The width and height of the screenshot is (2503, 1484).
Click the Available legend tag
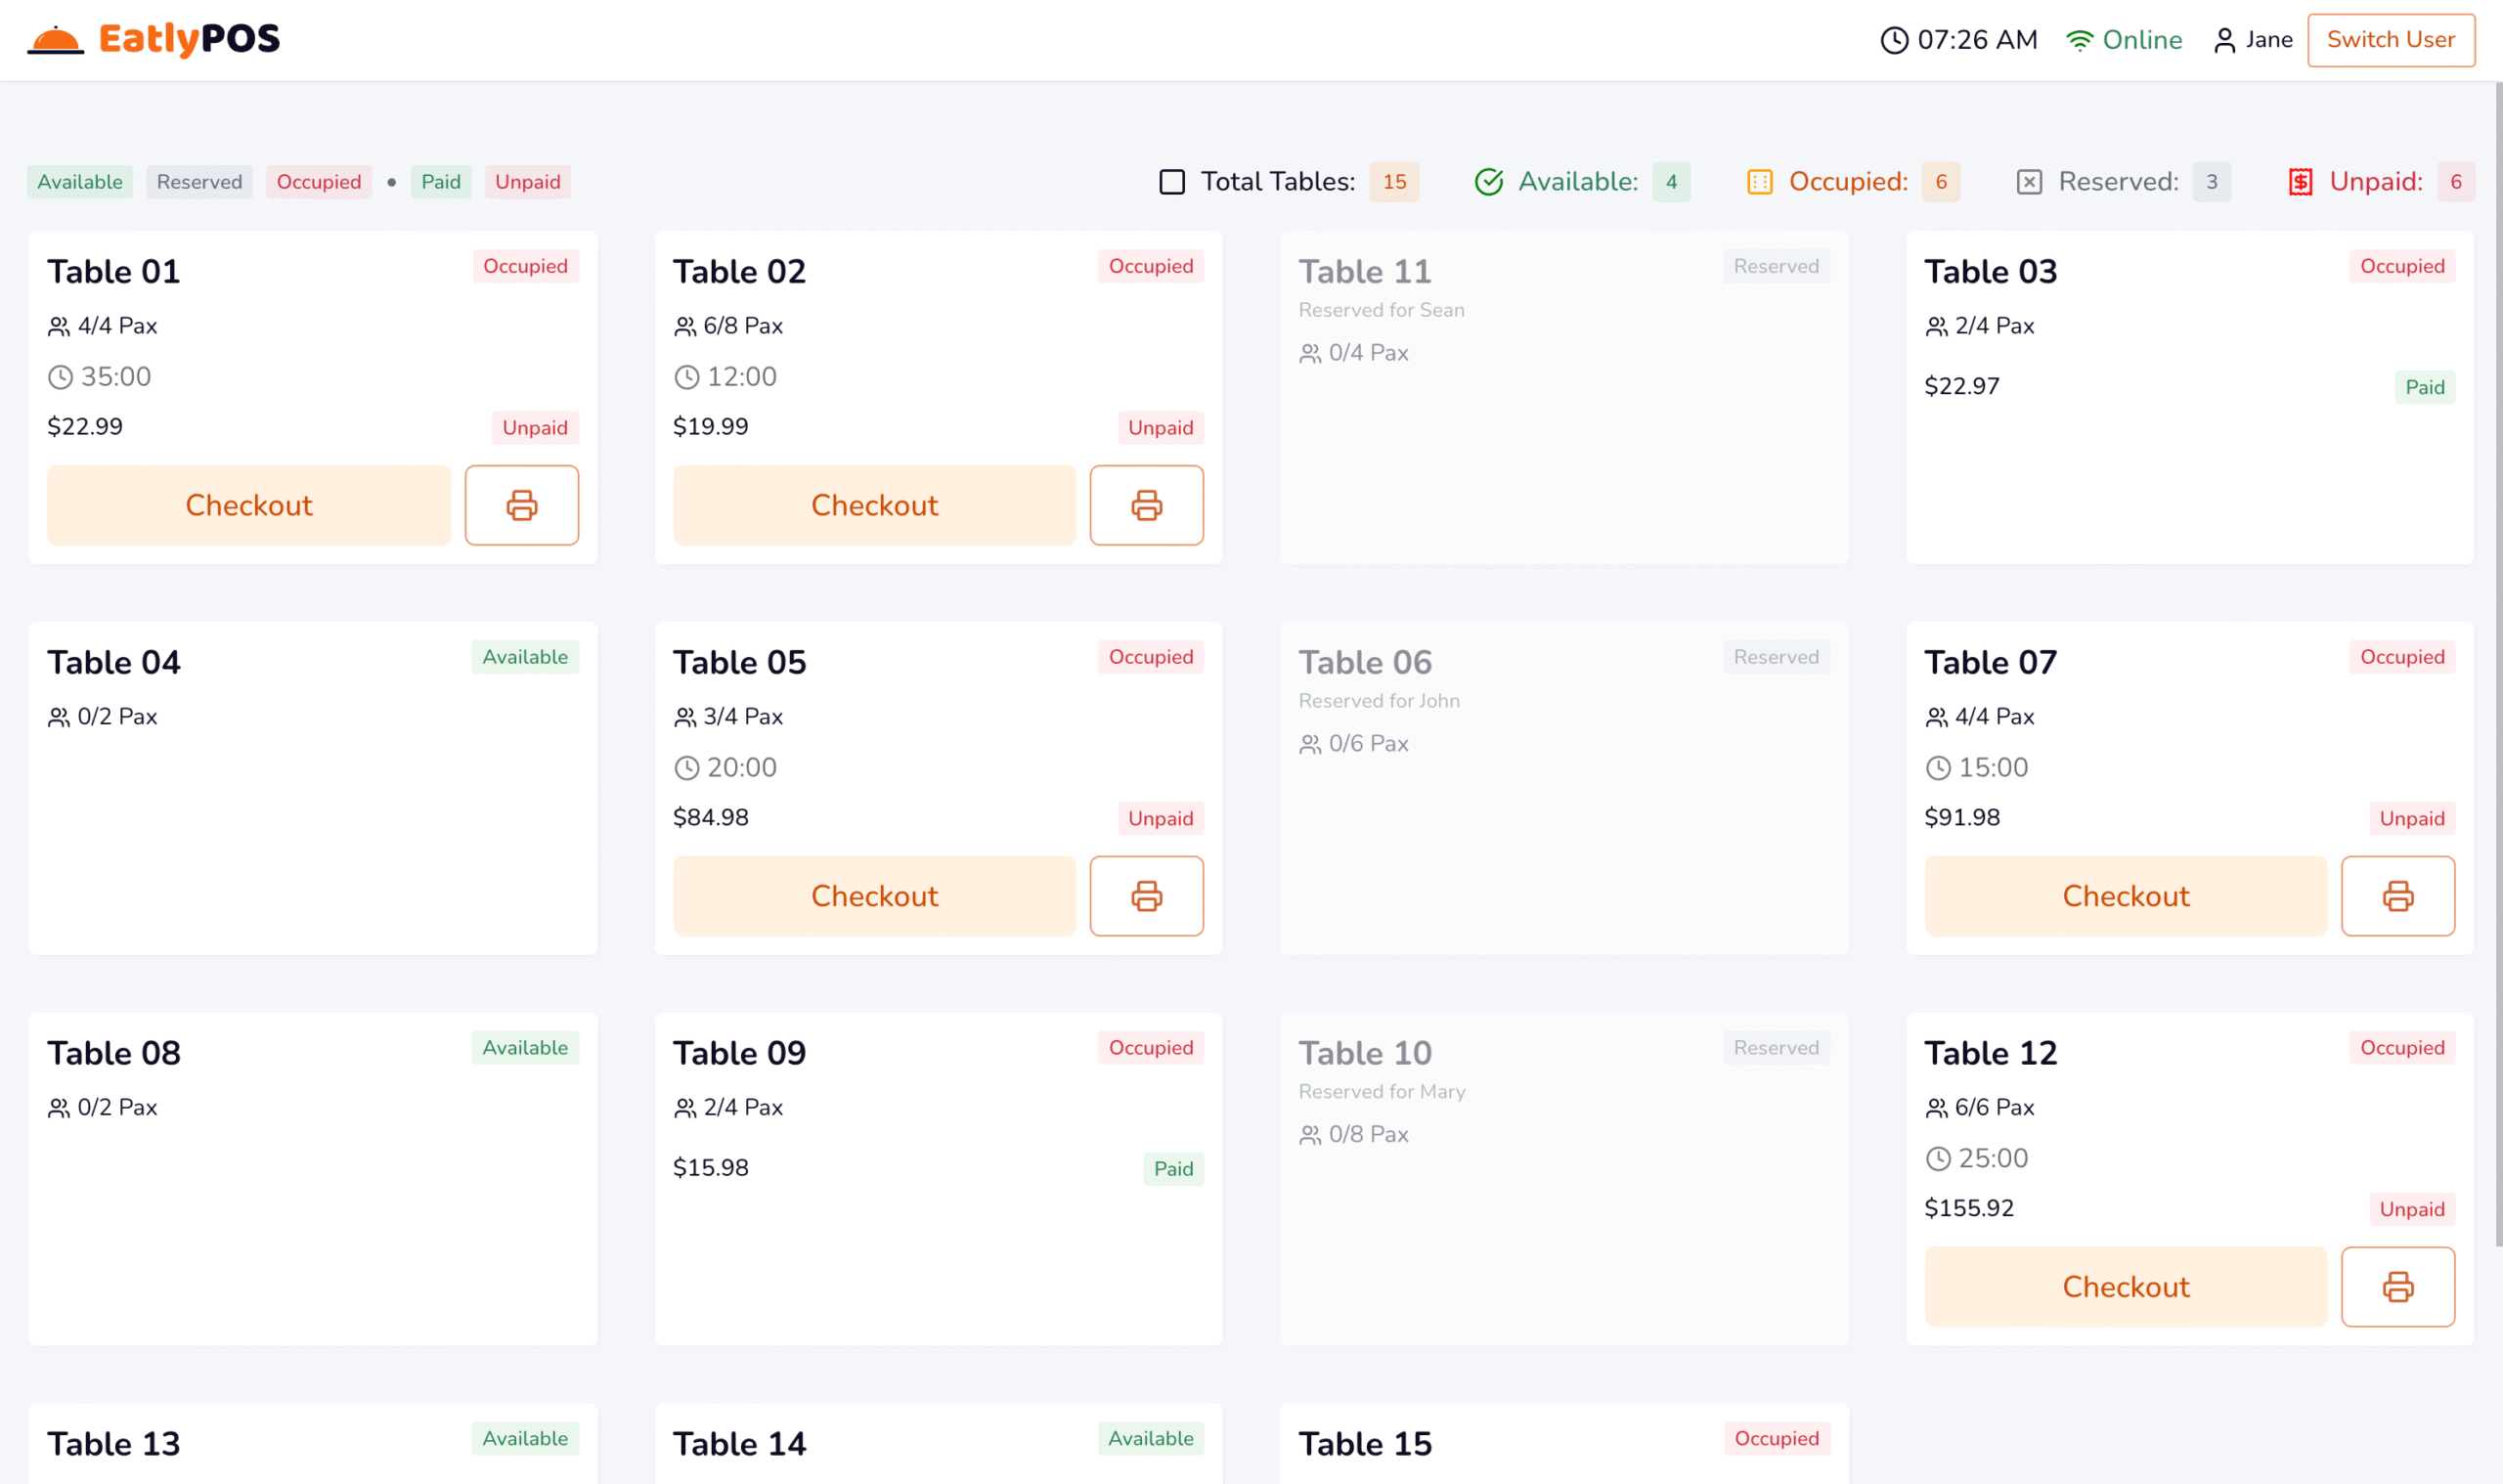pos(80,182)
